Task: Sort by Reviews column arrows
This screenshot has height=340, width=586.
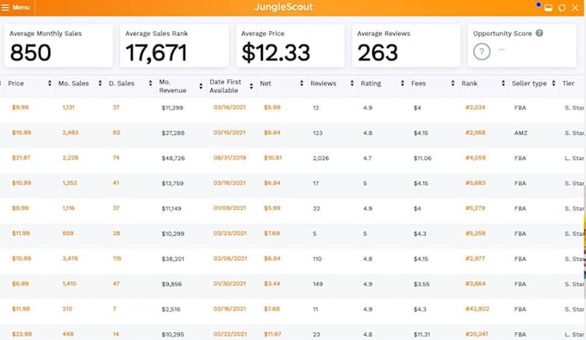Action: pyautogui.click(x=352, y=83)
